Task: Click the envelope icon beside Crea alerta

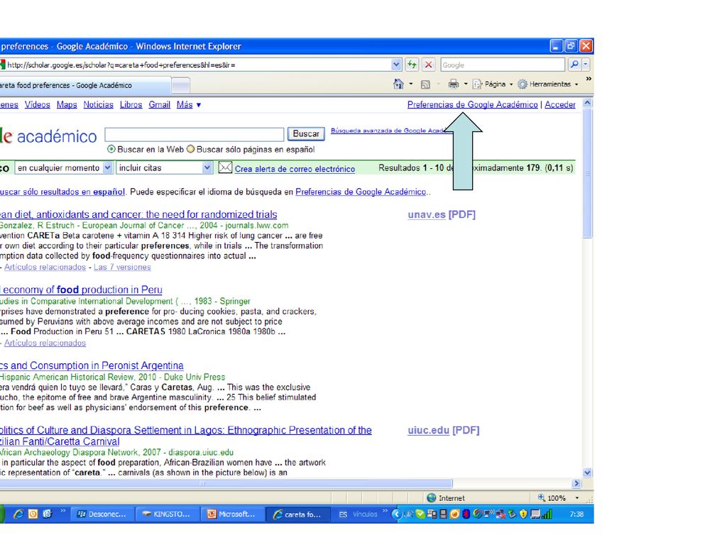Action: [x=225, y=167]
